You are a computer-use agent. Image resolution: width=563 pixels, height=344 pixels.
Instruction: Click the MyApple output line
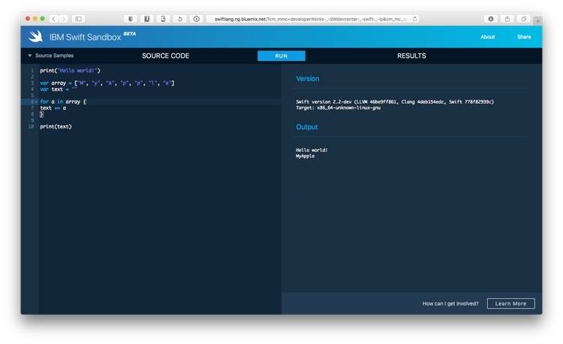[305, 156]
